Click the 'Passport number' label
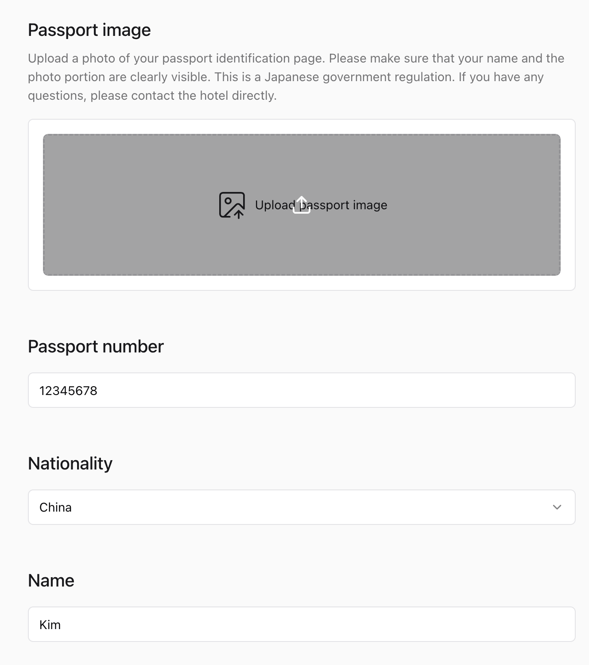Screen dimensions: 589x665 point(96,347)
